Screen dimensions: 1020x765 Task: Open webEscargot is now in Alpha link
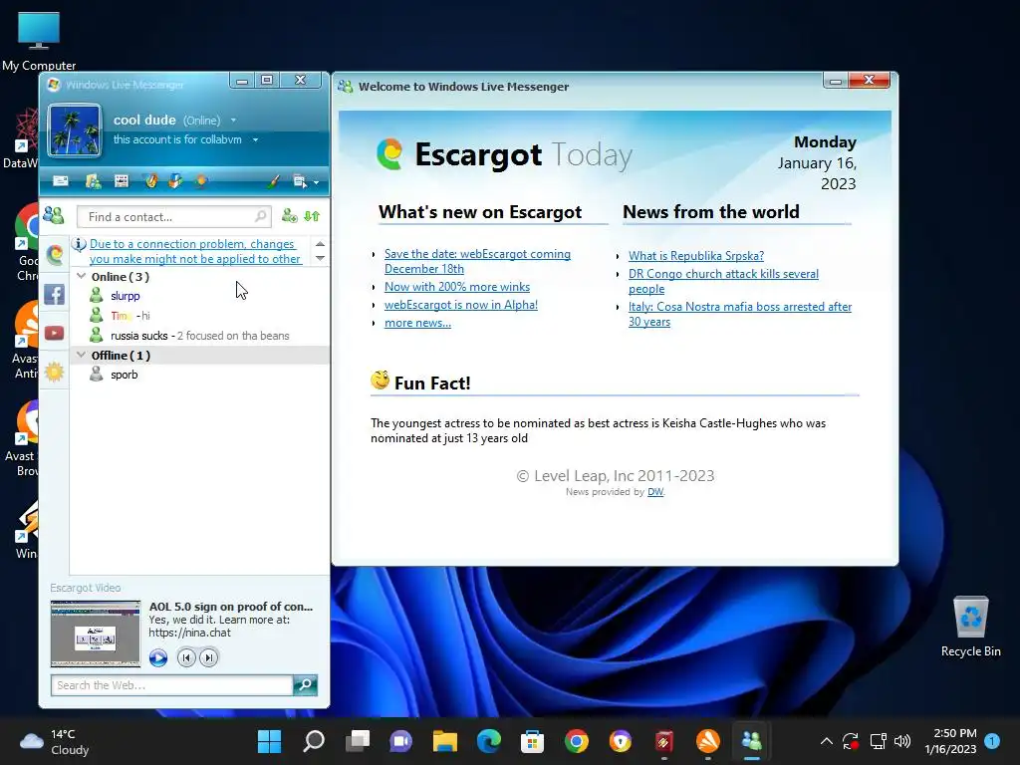(x=460, y=305)
